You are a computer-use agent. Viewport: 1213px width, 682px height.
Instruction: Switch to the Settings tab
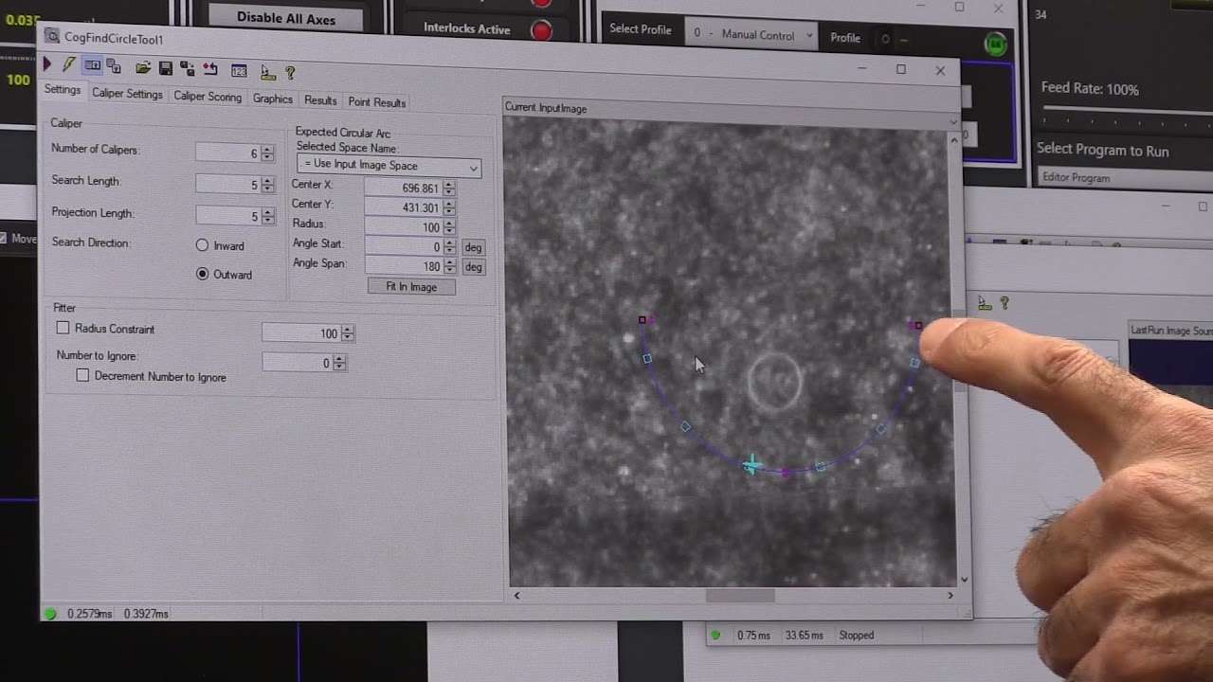pyautogui.click(x=63, y=90)
